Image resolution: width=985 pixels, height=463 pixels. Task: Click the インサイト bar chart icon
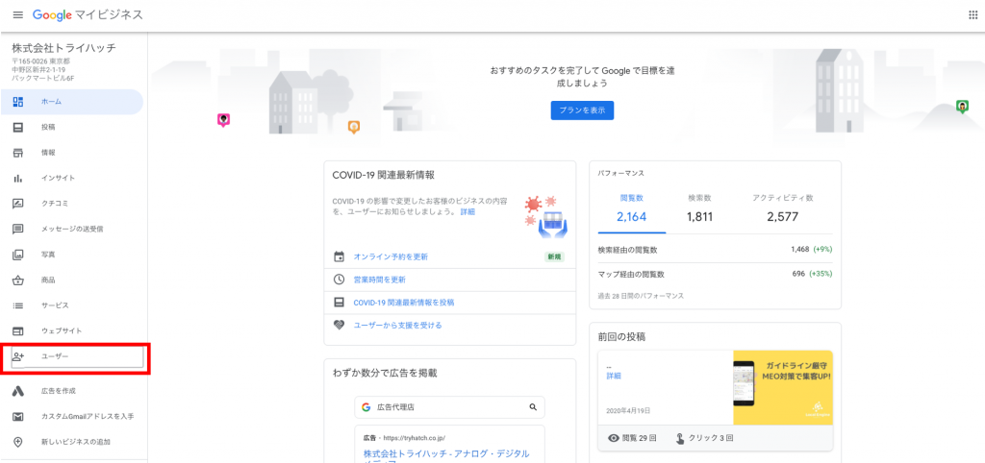[18, 178]
